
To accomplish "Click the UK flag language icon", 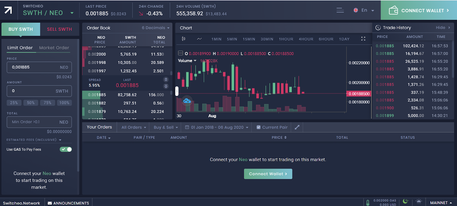I will [356, 10].
